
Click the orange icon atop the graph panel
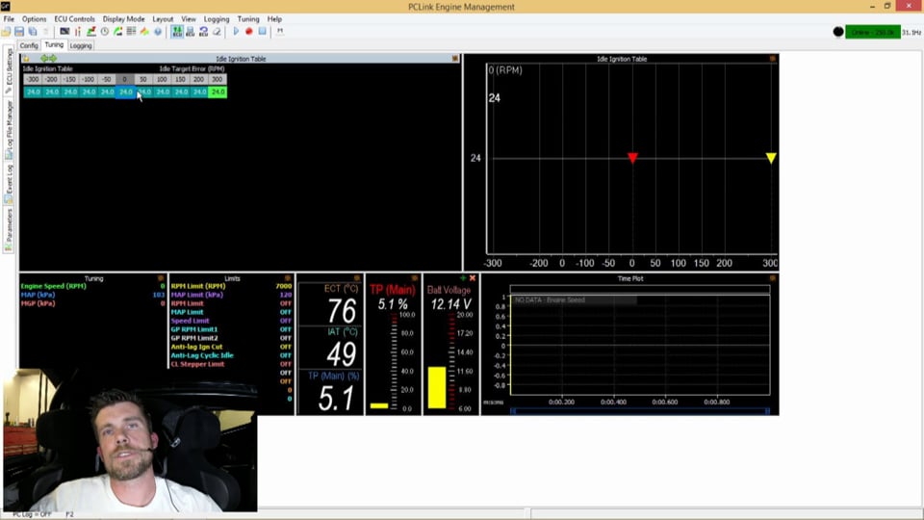pyautogui.click(x=773, y=59)
